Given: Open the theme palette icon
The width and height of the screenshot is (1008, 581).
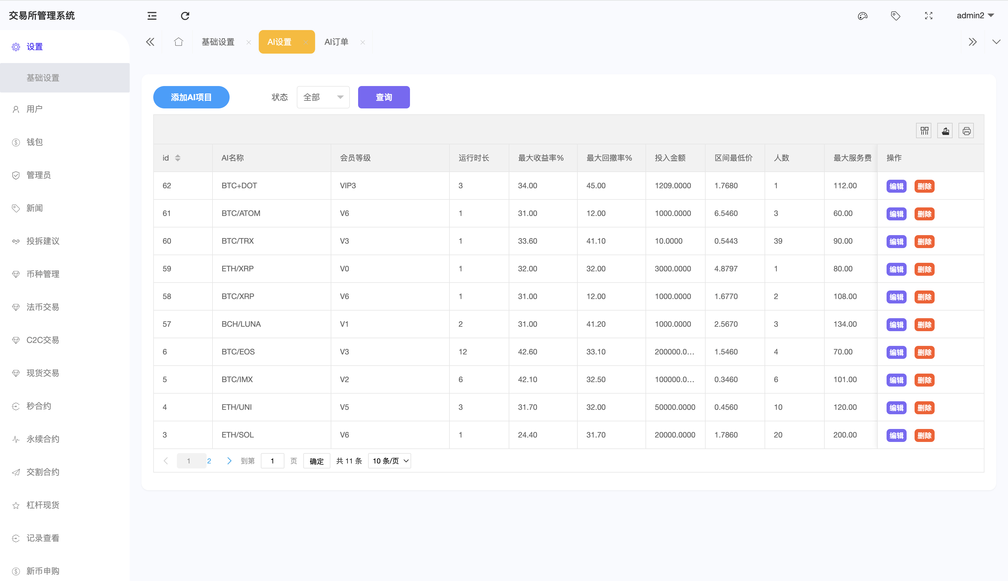Looking at the screenshot, I should [x=863, y=16].
